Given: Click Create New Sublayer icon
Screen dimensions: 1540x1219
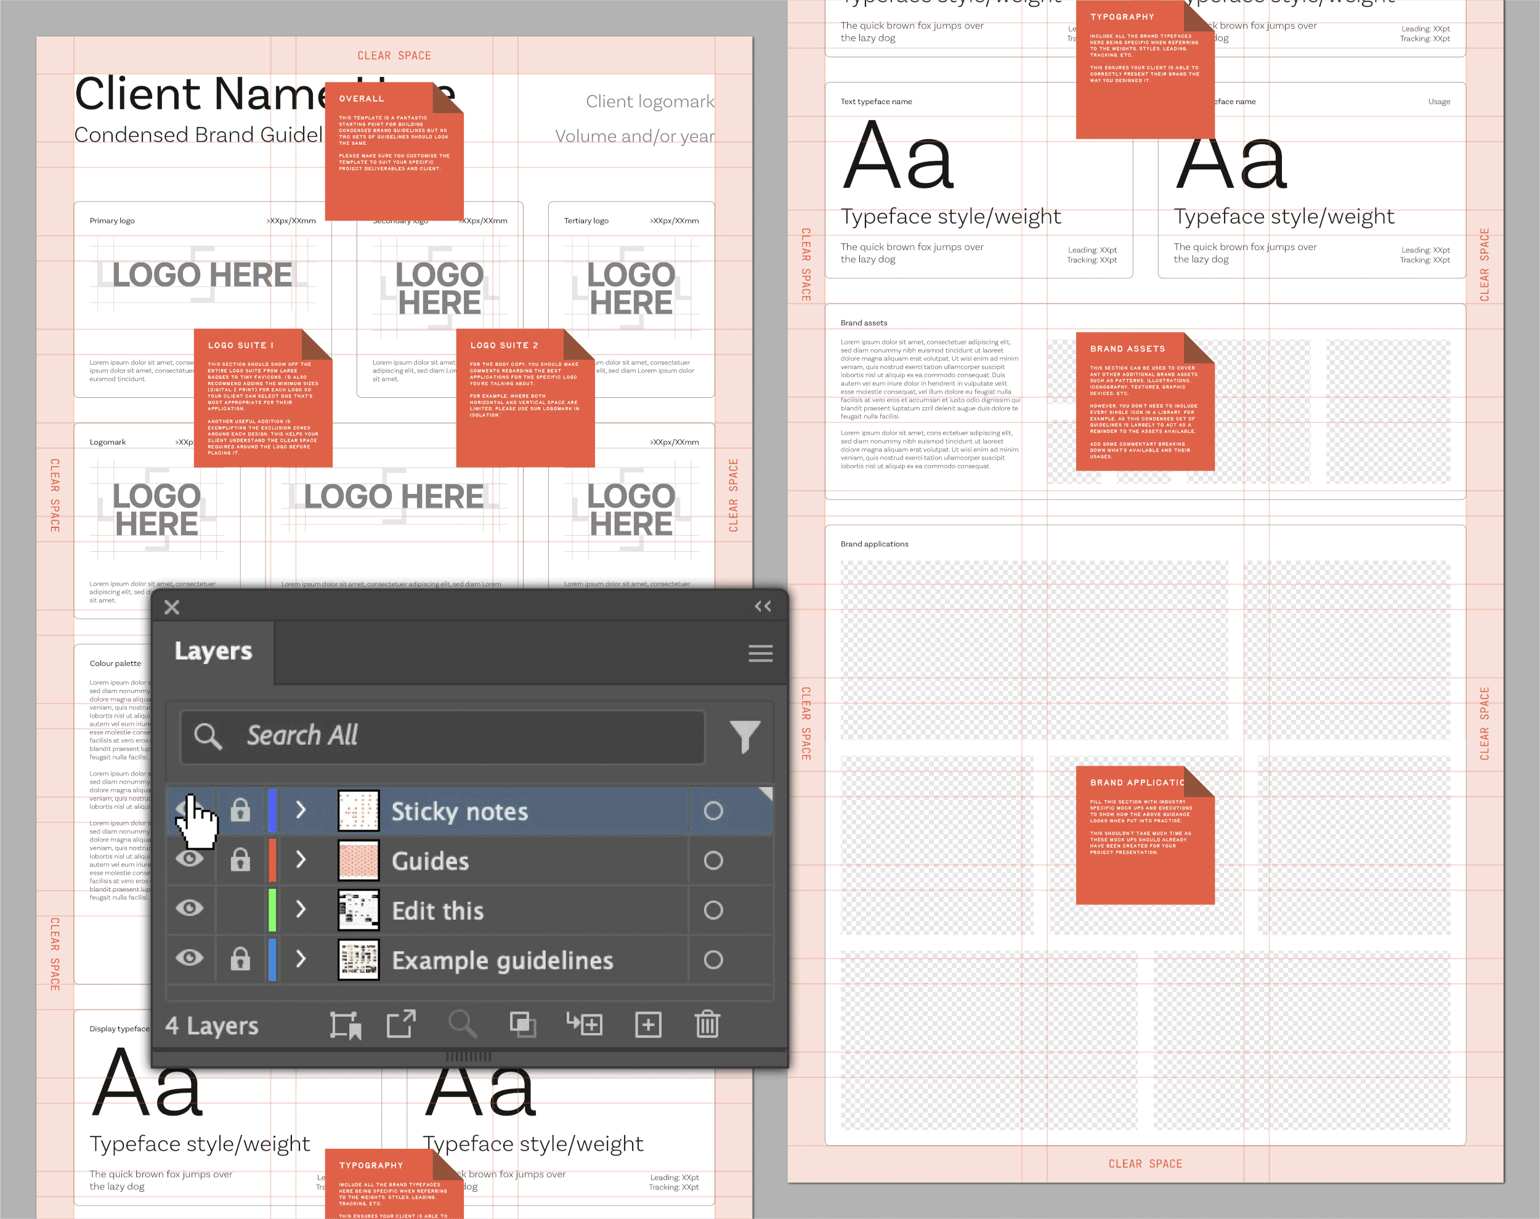Looking at the screenshot, I should tap(584, 1025).
